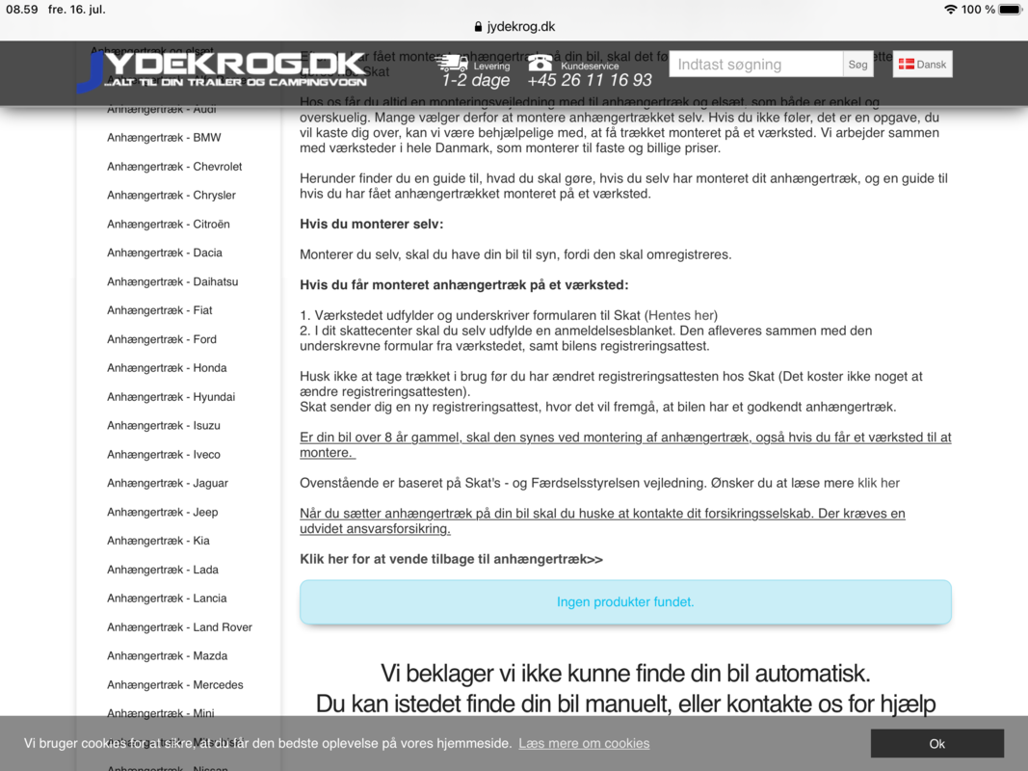Open the Læs mere om cookies link
This screenshot has width=1028, height=771.
point(584,743)
